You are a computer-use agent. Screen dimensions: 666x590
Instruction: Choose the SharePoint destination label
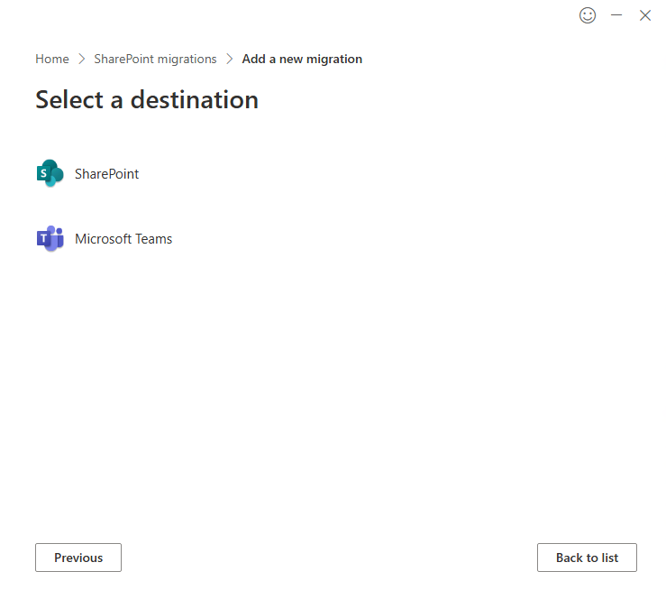point(106,174)
